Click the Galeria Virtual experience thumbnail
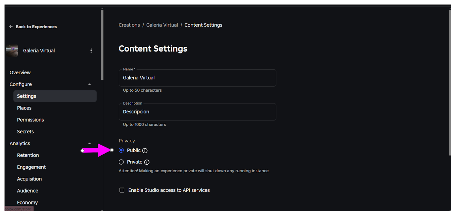The height and width of the screenshot is (215, 453). click(12, 51)
